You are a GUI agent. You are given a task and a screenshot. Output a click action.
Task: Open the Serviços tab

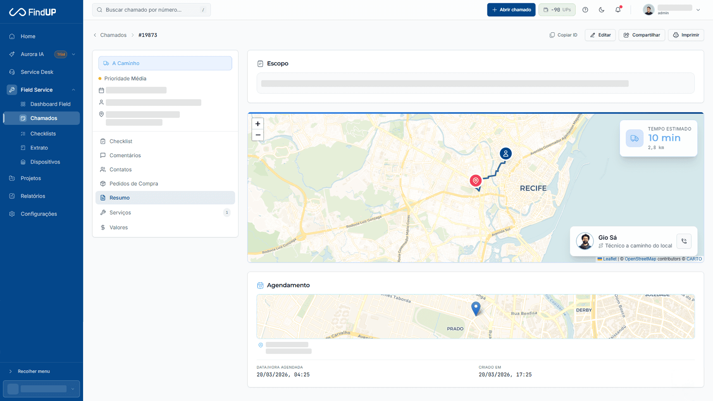(x=165, y=212)
